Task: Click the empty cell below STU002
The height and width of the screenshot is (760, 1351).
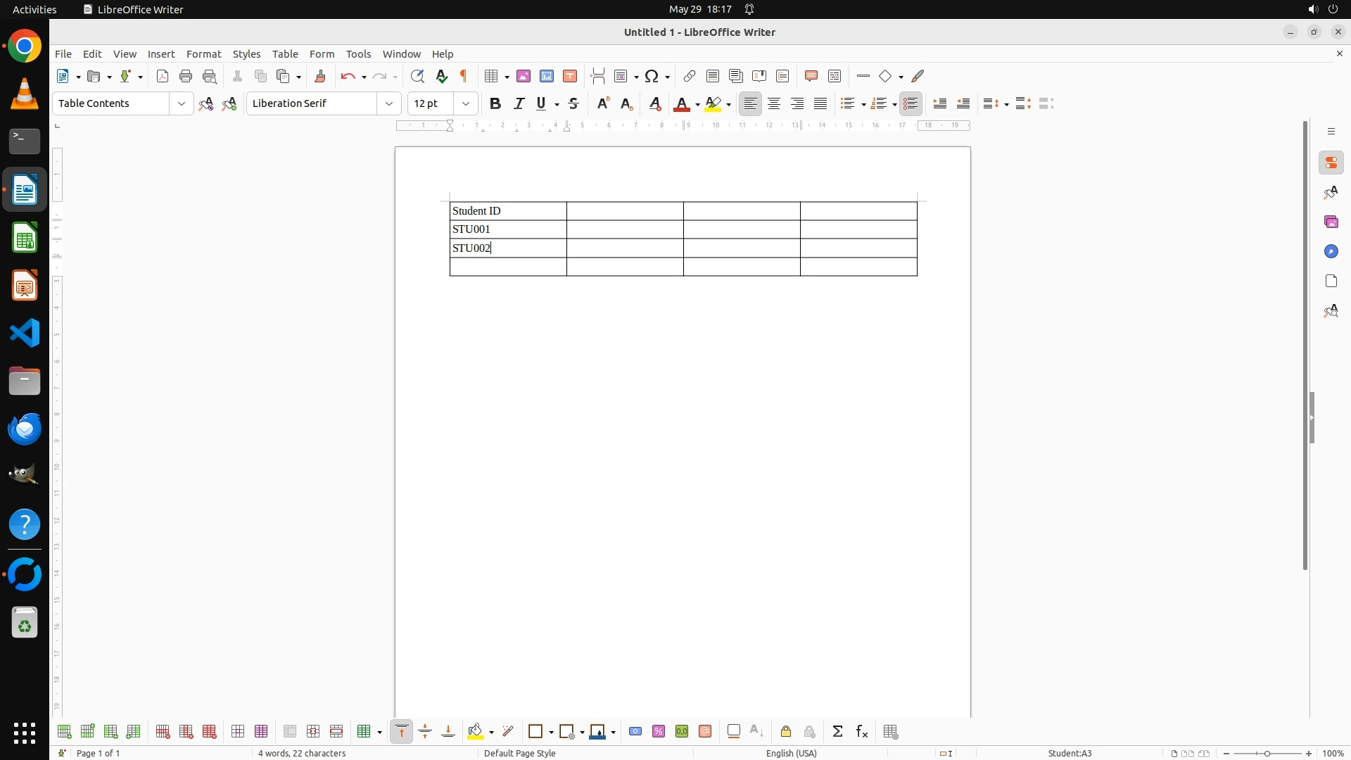Action: click(x=508, y=267)
